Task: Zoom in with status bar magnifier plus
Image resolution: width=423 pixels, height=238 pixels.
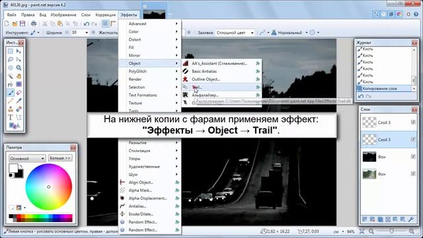Action: (x=412, y=231)
